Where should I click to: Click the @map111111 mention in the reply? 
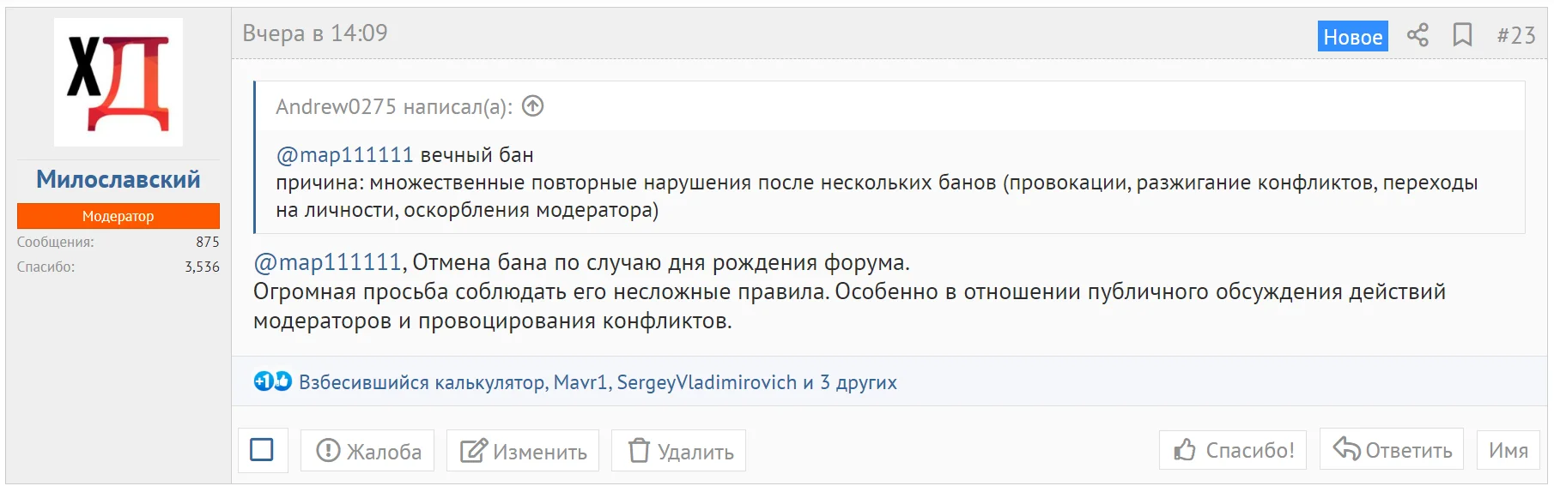[x=327, y=262]
